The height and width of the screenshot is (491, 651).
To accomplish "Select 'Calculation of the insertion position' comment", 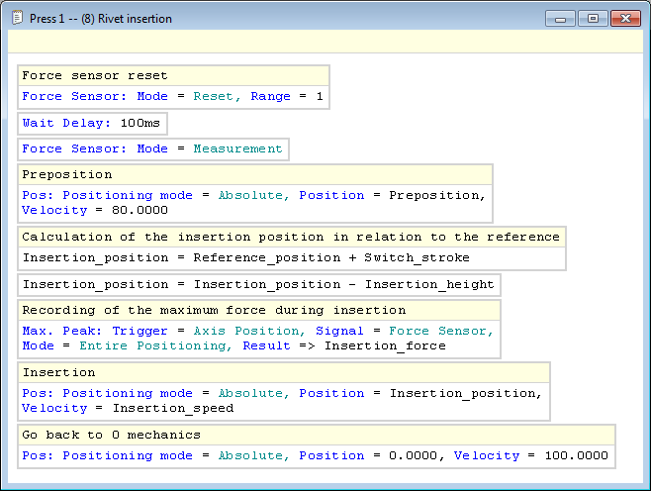I will pyautogui.click(x=292, y=237).
